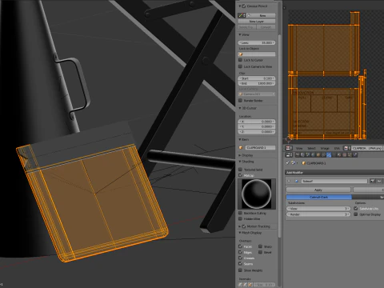The height and width of the screenshot is (288, 384).
Task: Collapse the Item panel triangle
Action: (239, 139)
